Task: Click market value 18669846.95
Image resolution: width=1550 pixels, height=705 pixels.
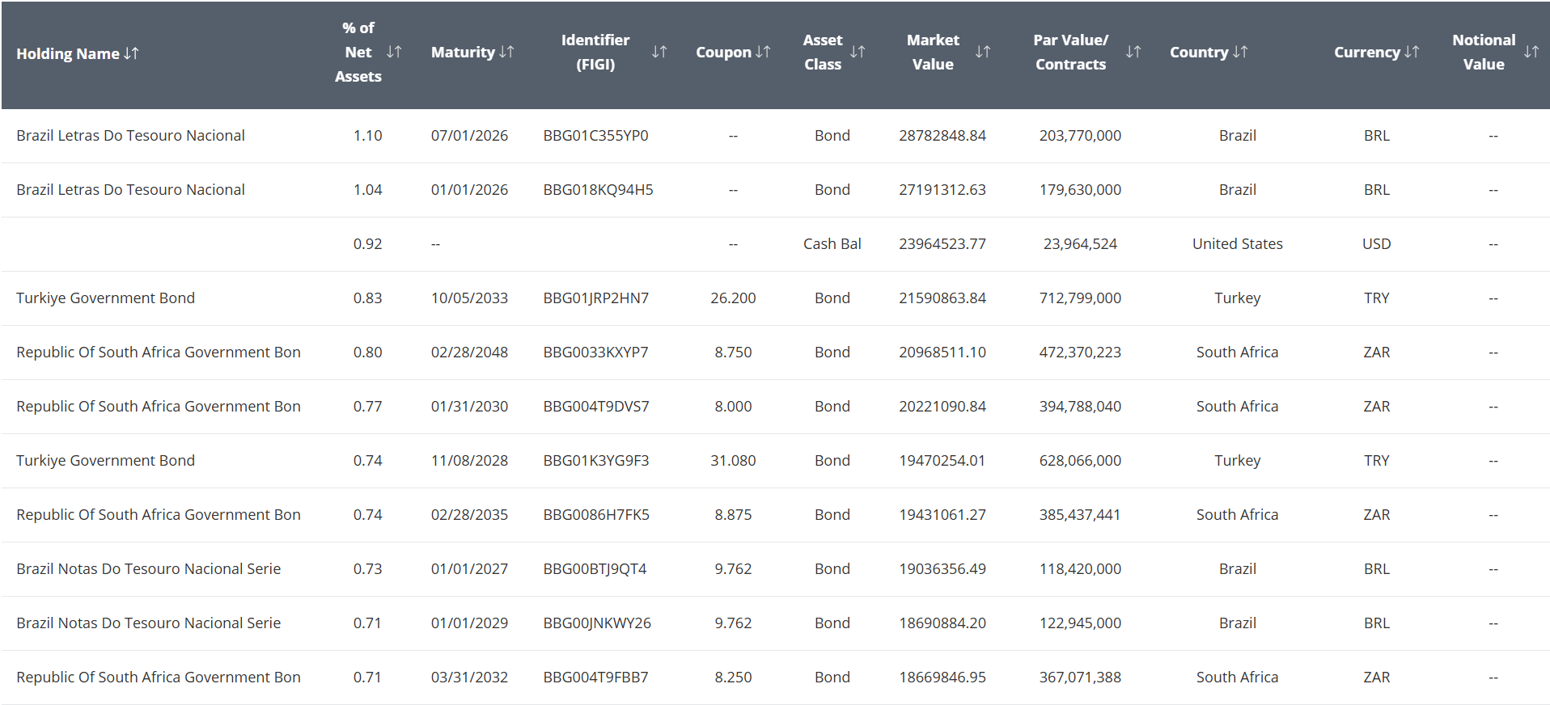Action: 942,677
